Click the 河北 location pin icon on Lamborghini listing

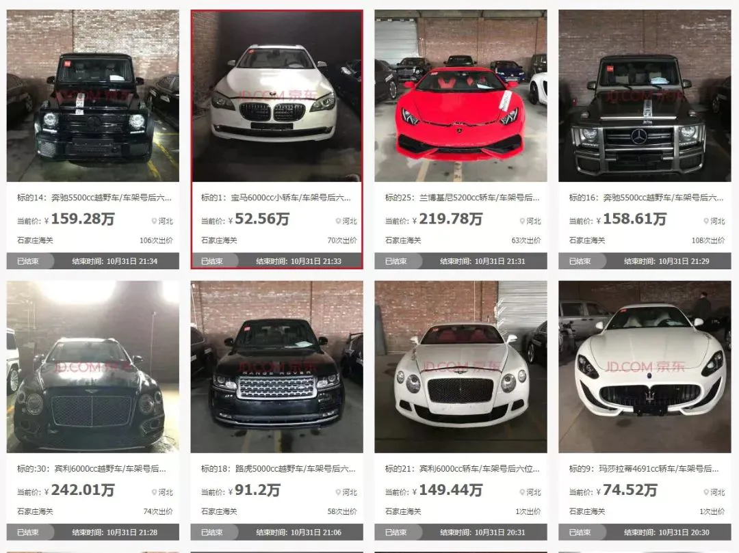point(521,221)
